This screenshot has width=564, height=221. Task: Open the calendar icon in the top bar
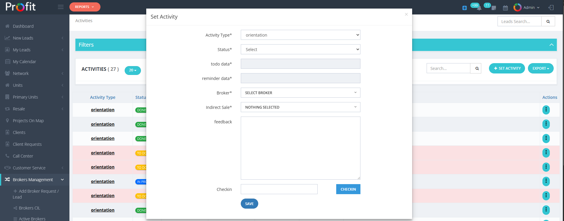(506, 8)
